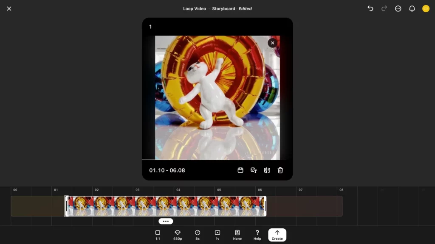Open the None preset selector

click(x=237, y=235)
